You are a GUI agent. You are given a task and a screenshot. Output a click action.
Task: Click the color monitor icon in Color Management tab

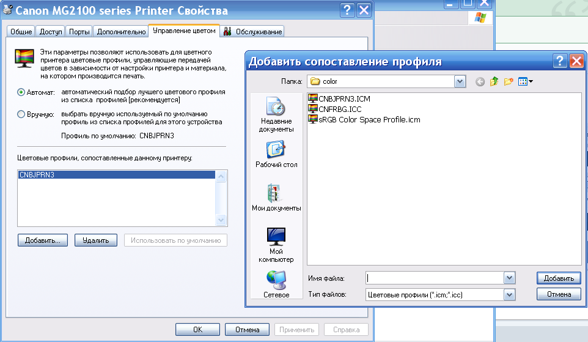coord(24,59)
